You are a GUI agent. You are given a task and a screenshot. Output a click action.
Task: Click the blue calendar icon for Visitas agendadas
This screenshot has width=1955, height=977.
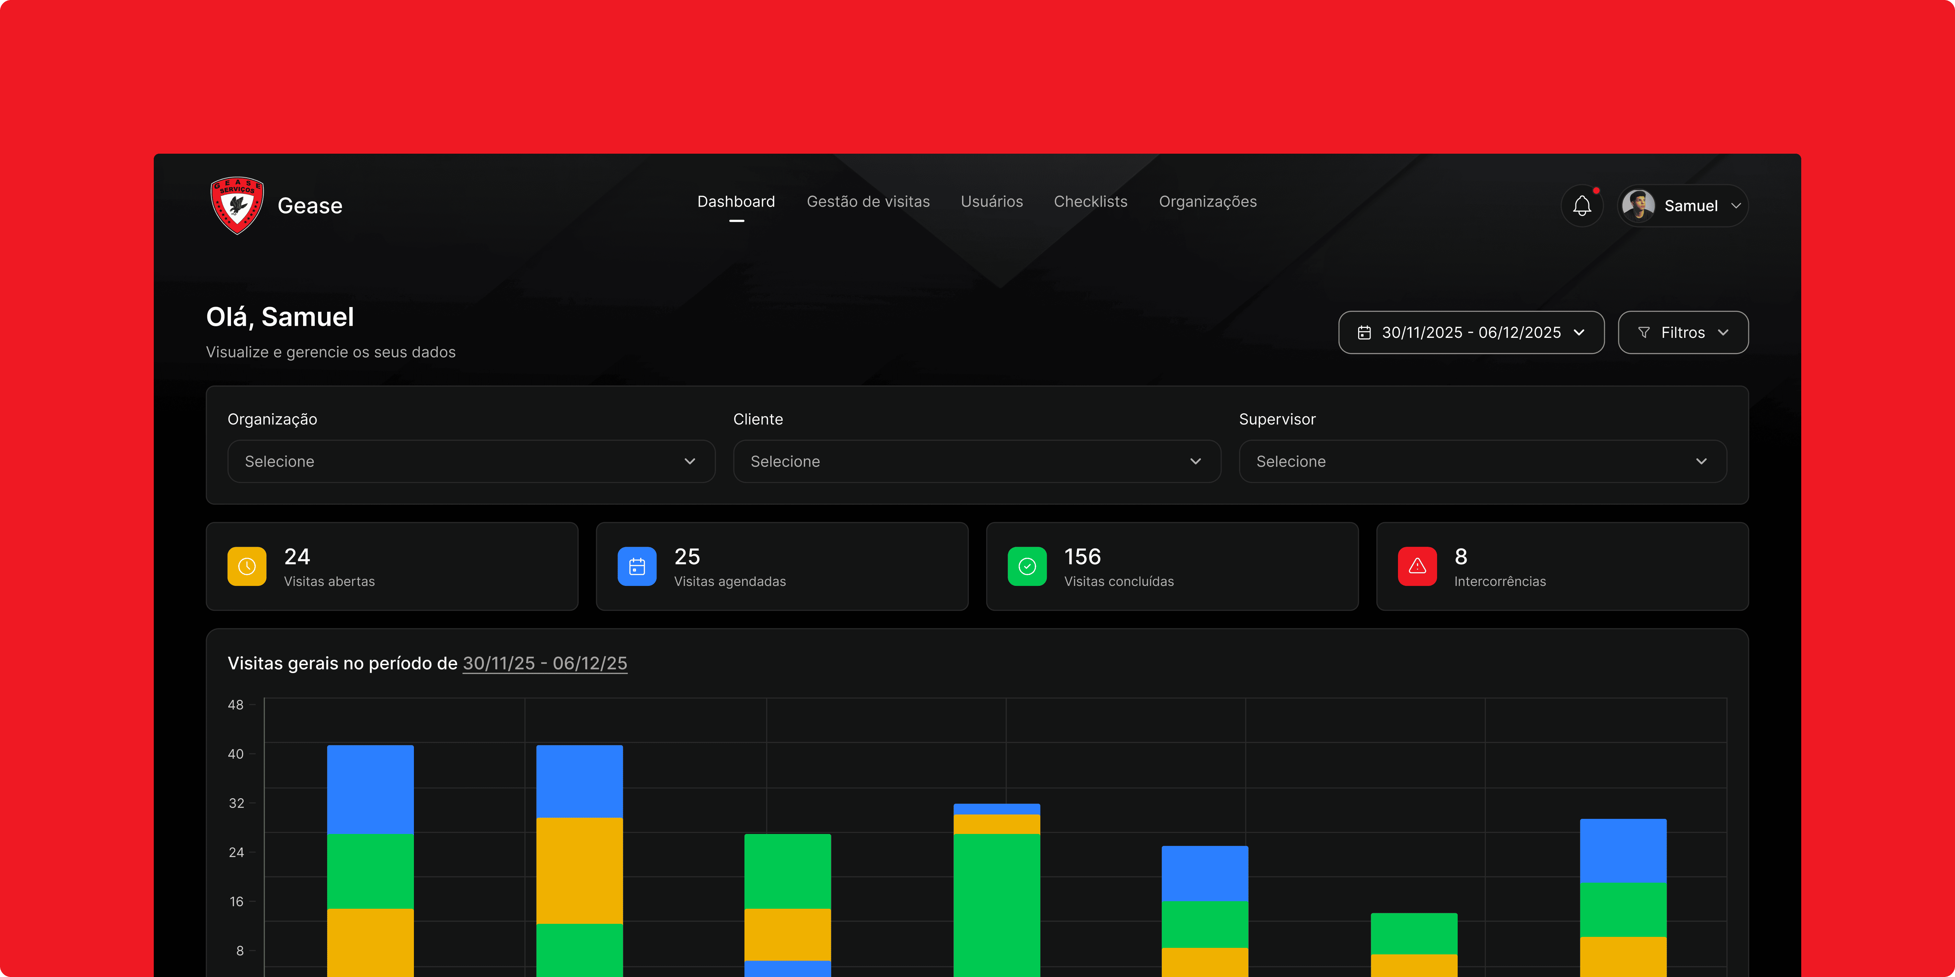637,567
